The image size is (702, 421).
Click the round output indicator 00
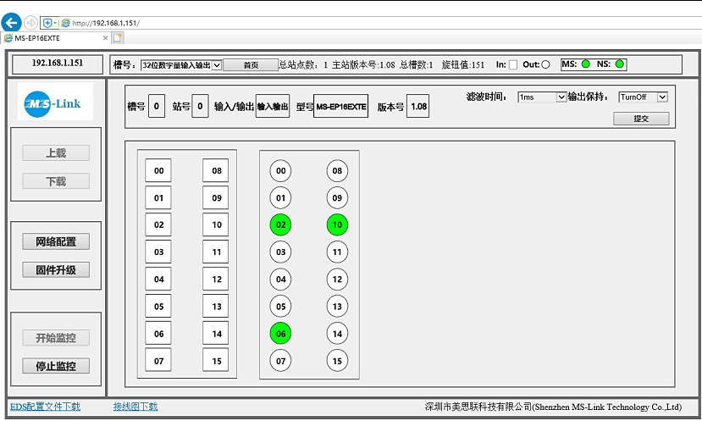click(x=280, y=170)
